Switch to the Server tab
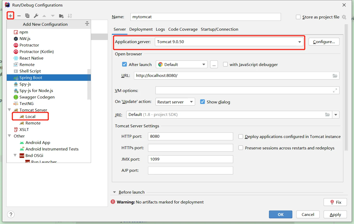 tap(120, 29)
